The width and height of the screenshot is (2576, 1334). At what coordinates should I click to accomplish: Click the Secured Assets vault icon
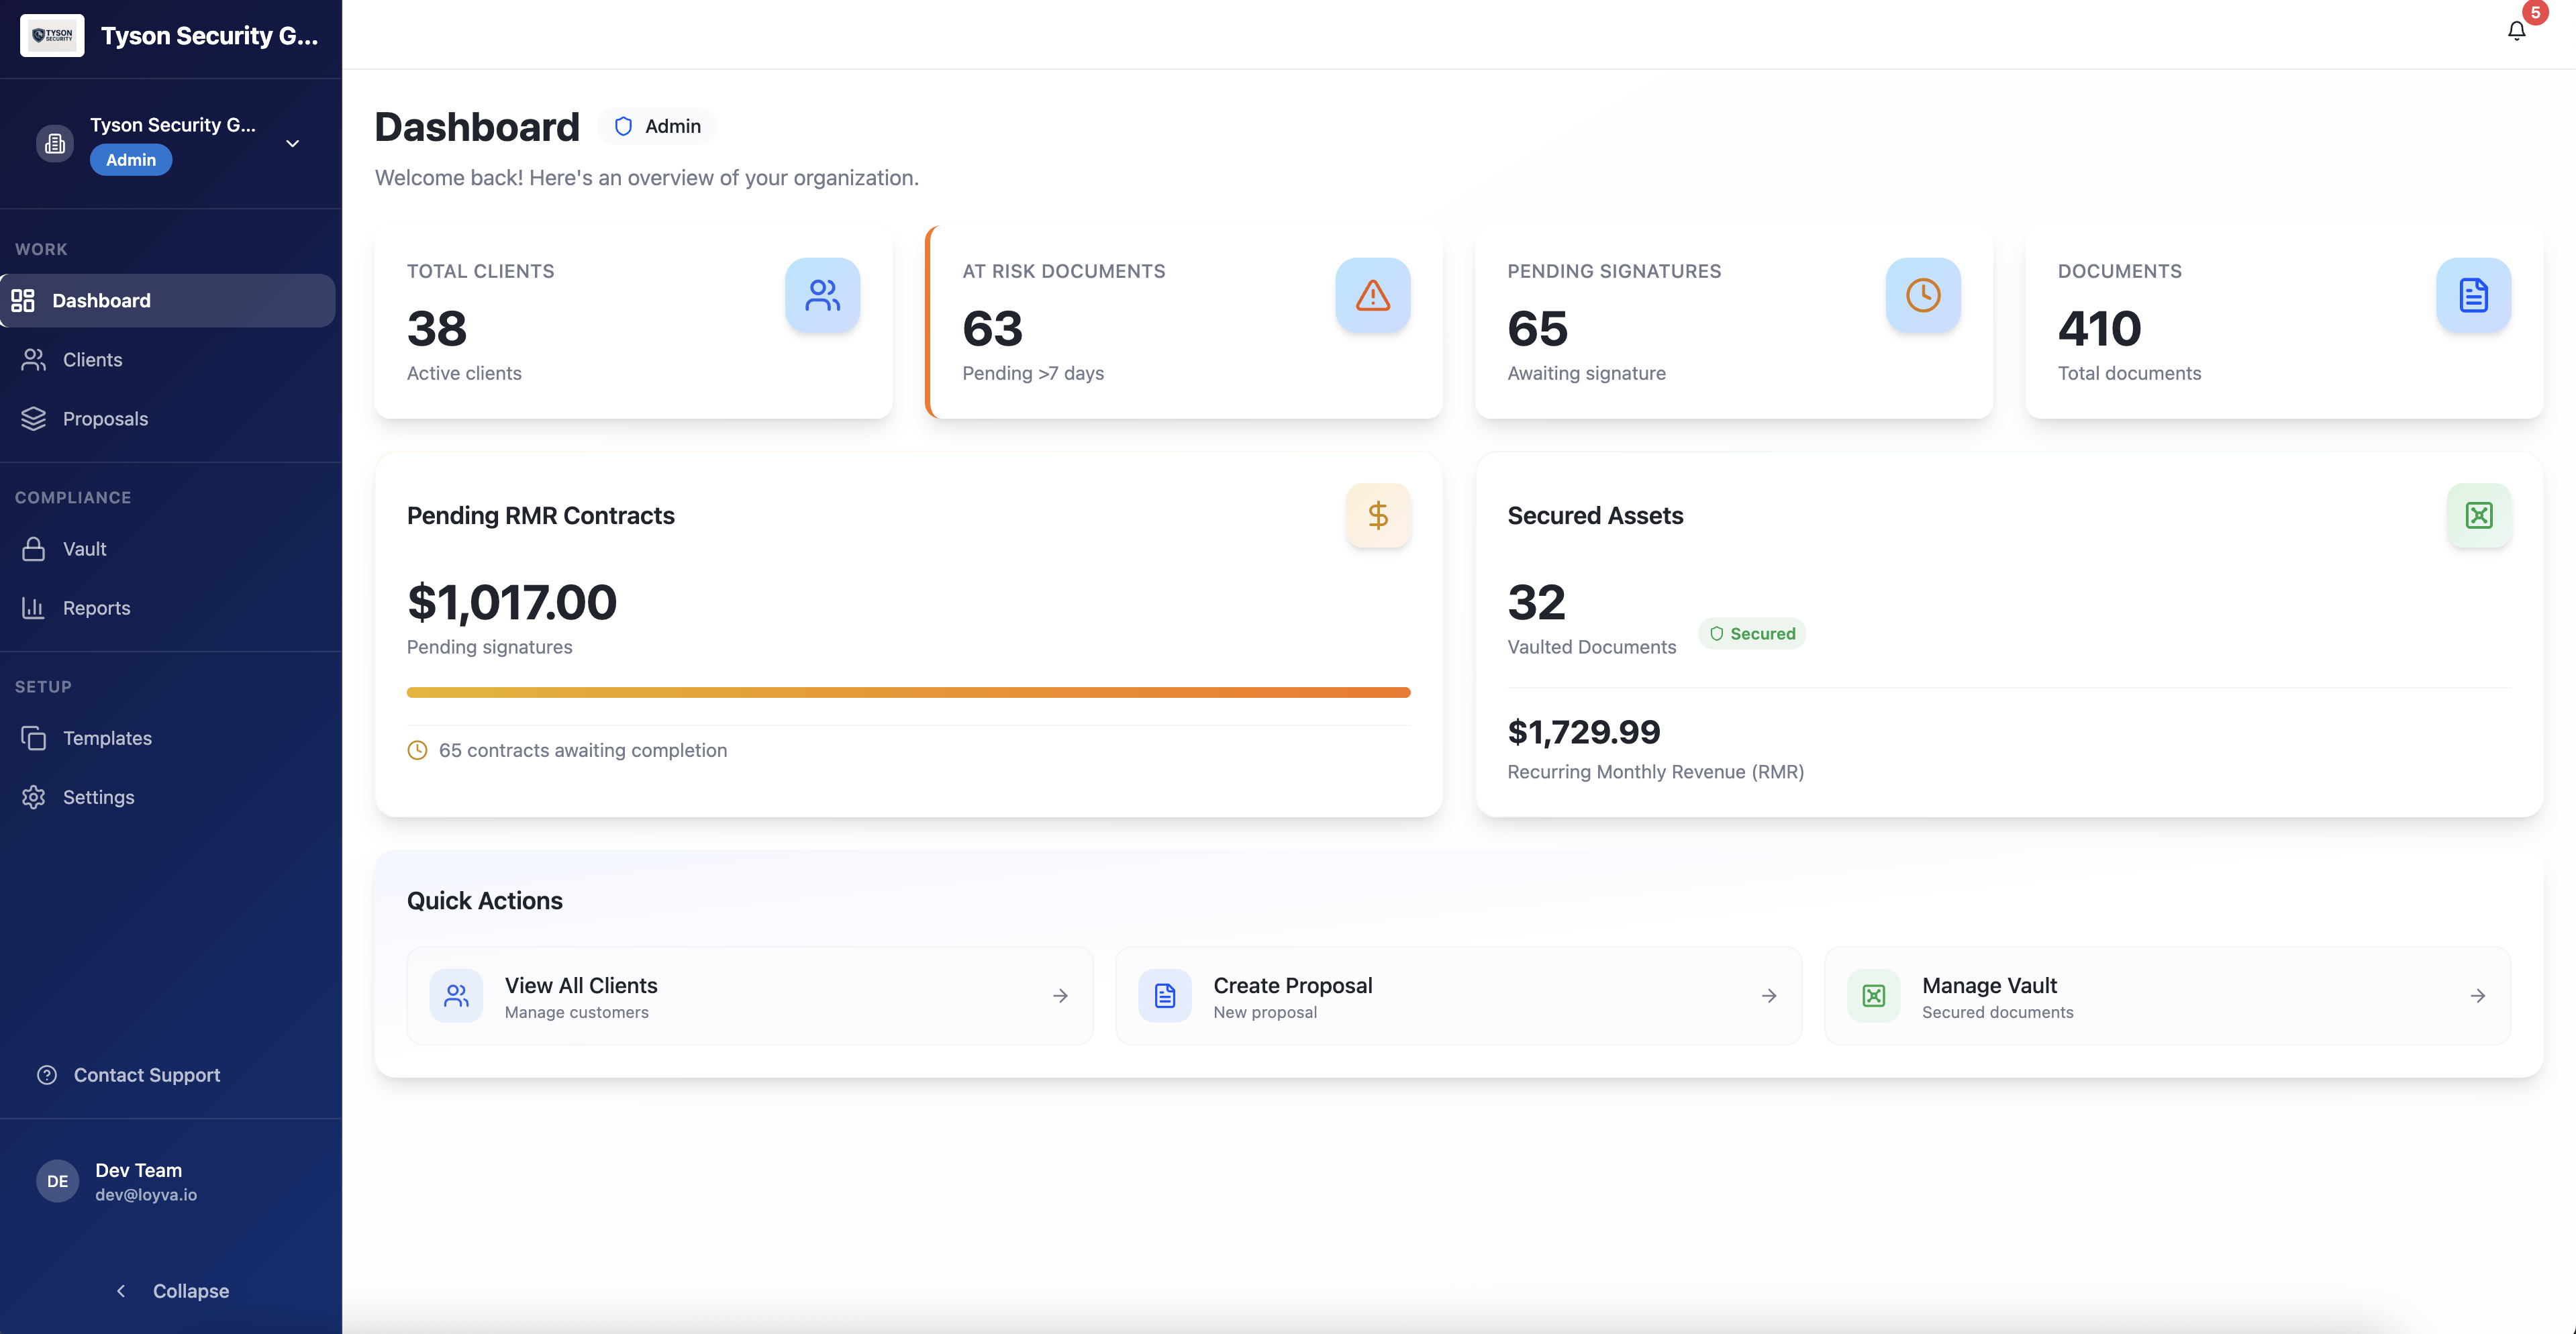[x=2478, y=515]
